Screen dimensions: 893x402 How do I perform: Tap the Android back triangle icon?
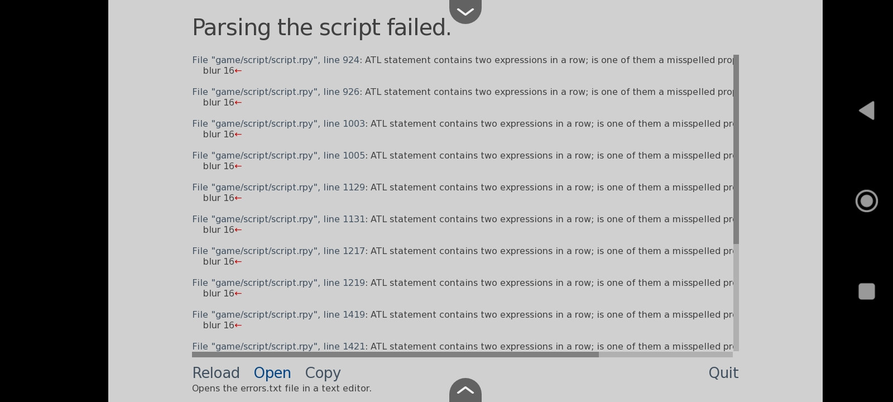867,111
